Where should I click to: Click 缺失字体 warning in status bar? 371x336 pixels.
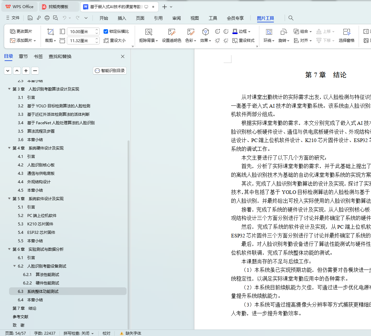pyautogui.click(x=130, y=333)
